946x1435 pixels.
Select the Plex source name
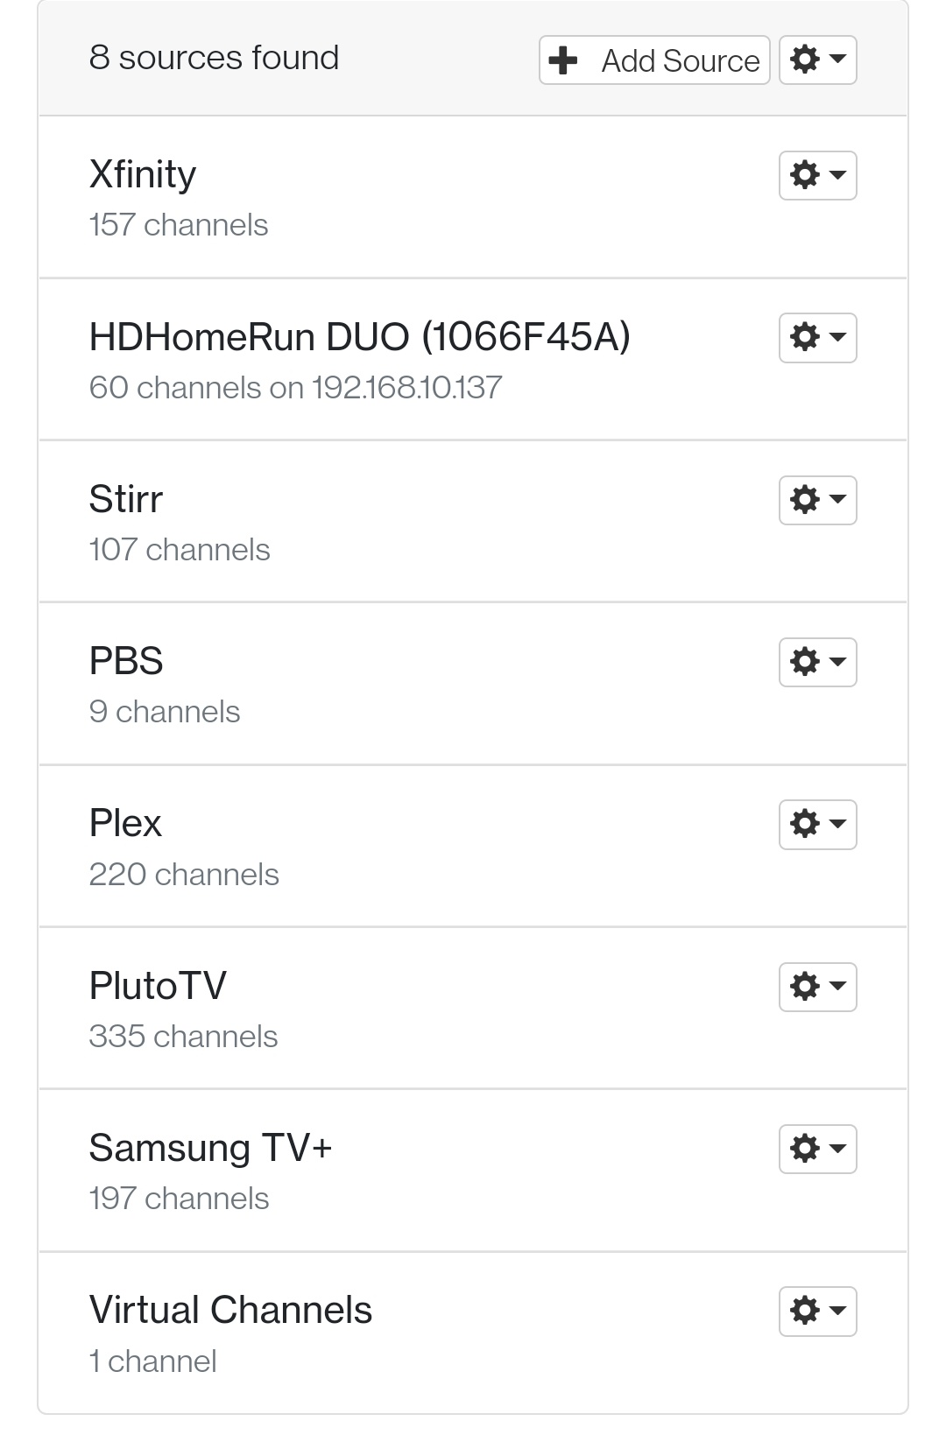pos(125,824)
